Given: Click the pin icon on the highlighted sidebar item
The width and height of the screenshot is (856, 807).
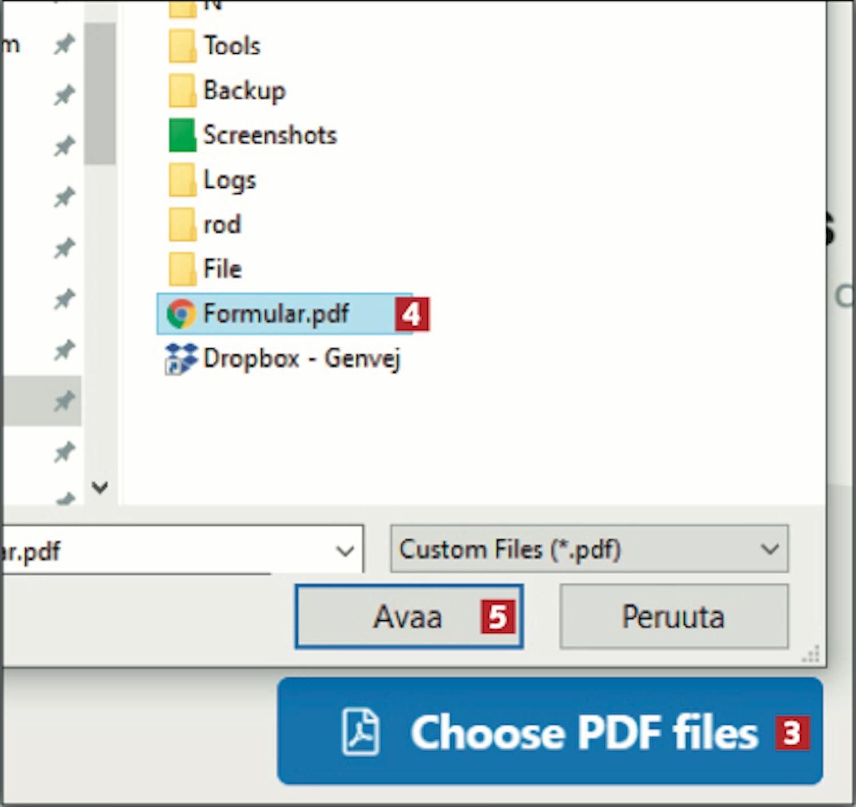Looking at the screenshot, I should click(64, 401).
